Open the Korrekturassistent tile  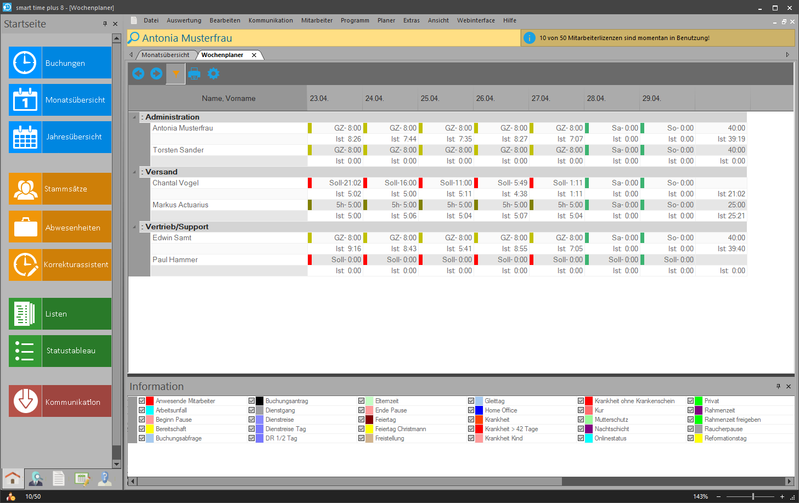pos(60,264)
